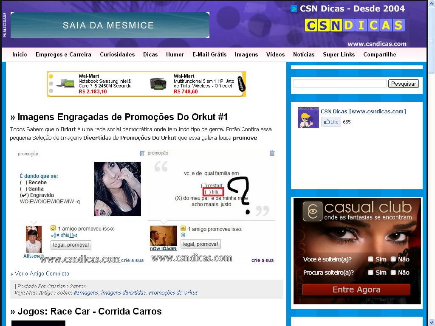Click the Facebook Like button

[331, 122]
